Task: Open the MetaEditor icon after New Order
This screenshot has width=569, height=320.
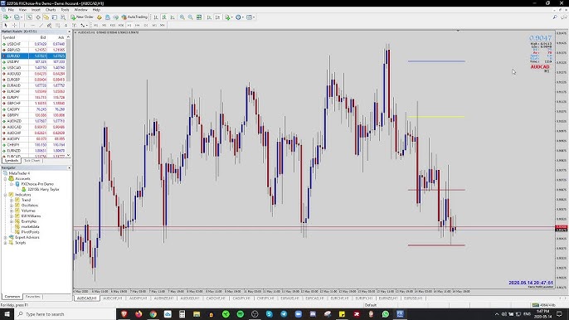Action: [99, 17]
